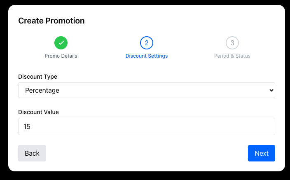Click the Discount Type field label
This screenshot has width=290, height=180.
(38, 77)
